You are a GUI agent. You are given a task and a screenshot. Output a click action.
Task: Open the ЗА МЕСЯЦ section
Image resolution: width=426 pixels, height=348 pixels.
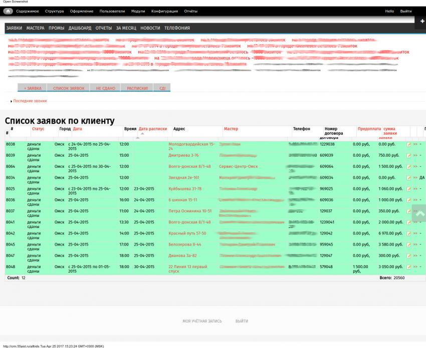[126, 28]
